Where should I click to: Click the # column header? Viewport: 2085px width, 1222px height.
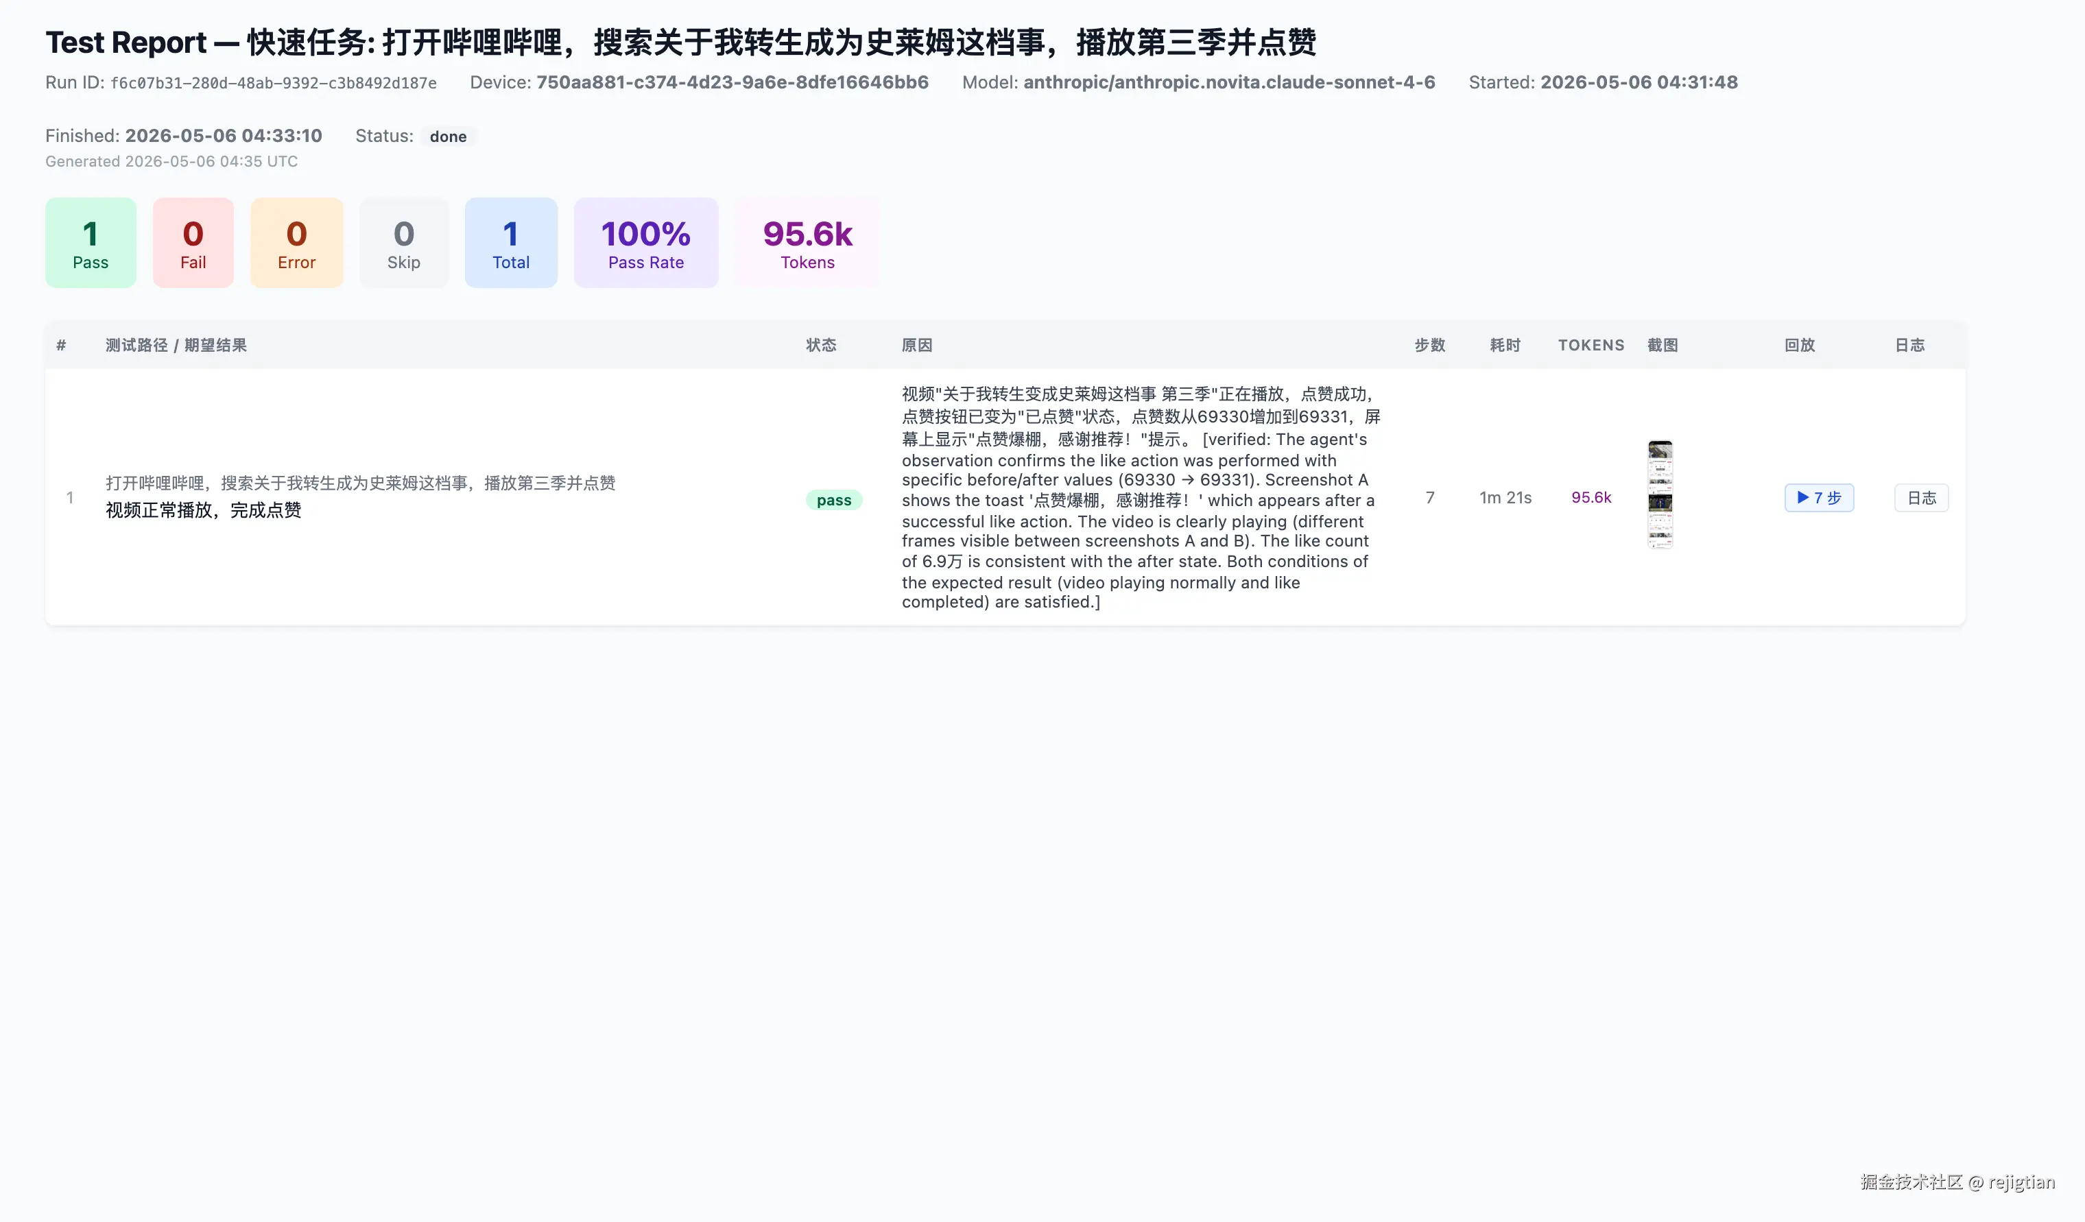(x=60, y=345)
